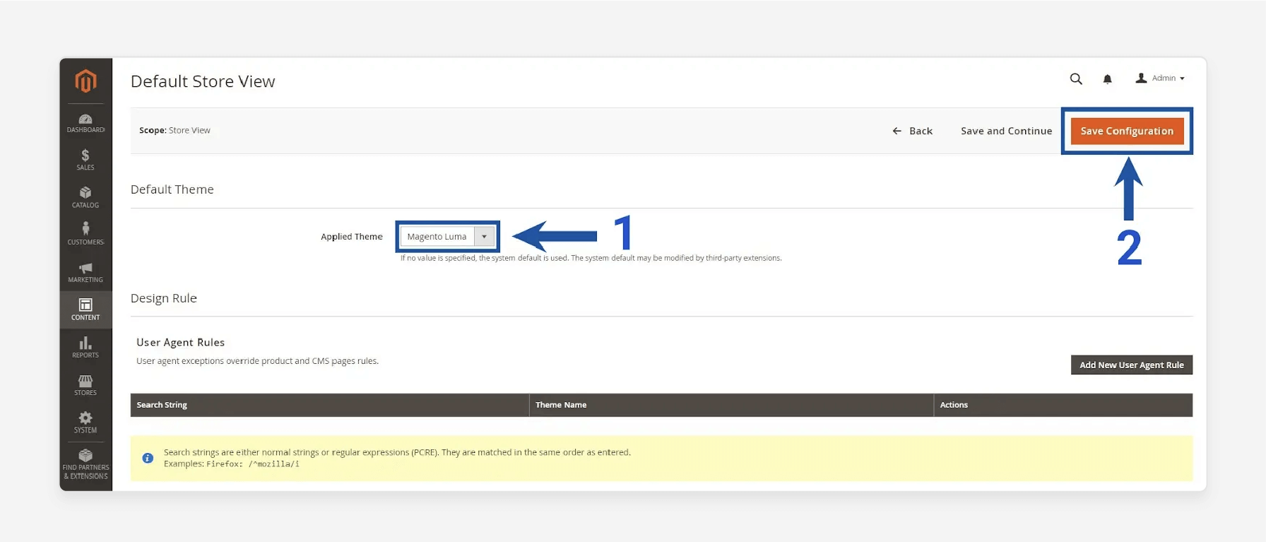This screenshot has height=542, width=1266.
Task: Open the Stores sidebar menu
Action: coord(85,384)
